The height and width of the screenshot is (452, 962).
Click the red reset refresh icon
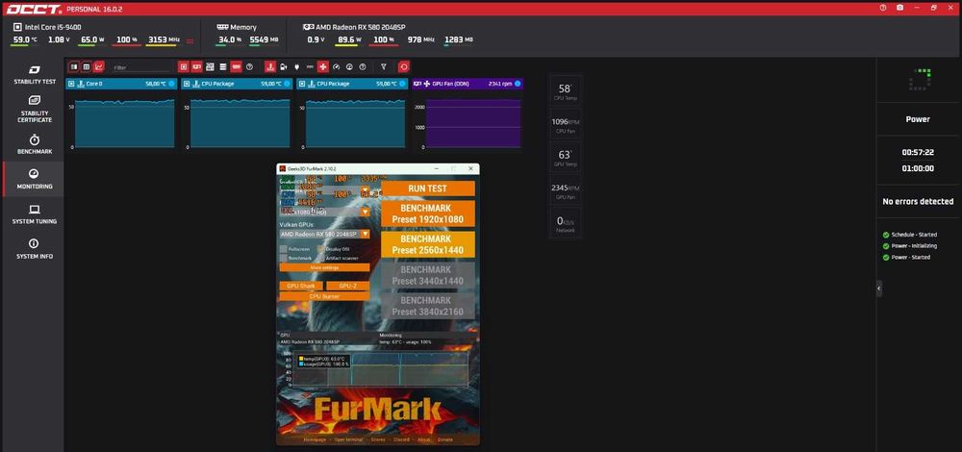[404, 67]
